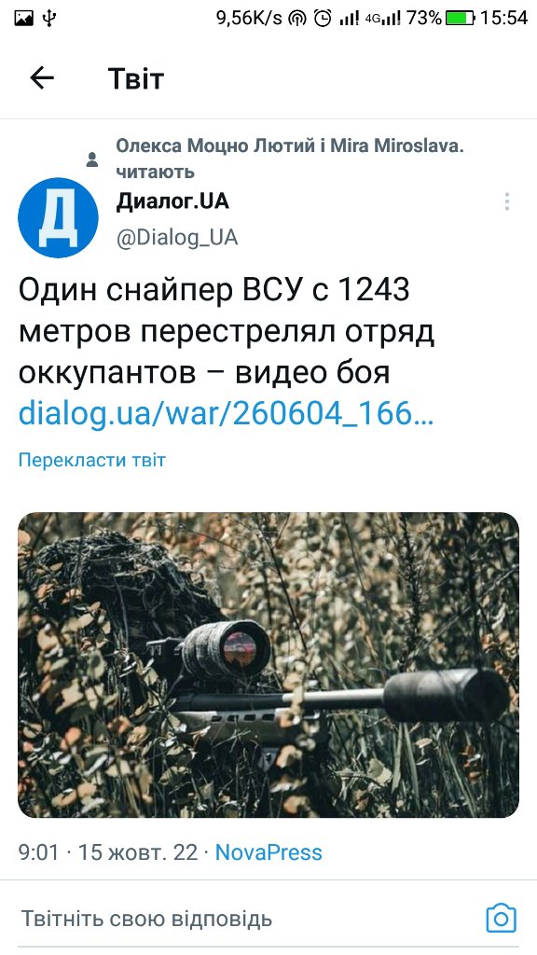Image resolution: width=537 pixels, height=955 pixels.
Task: Tap the person icon beside followers line
Action: [92, 160]
